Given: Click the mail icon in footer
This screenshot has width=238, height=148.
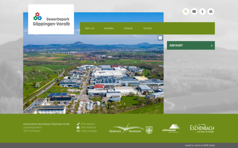Looking at the screenshot, I should click(78, 131).
